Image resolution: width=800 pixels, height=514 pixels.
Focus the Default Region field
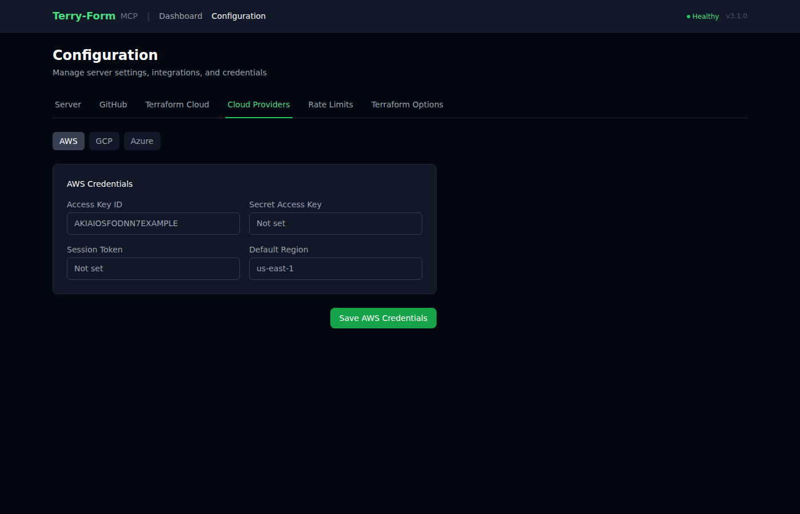pyautogui.click(x=335, y=268)
